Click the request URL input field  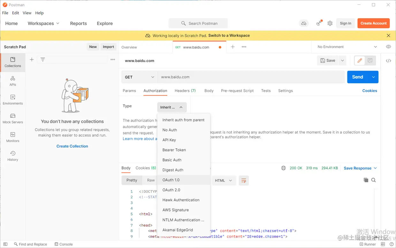251,77
